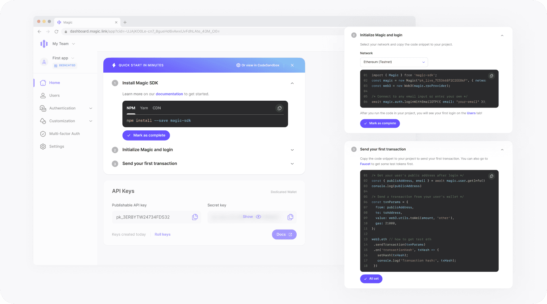
Task: Open a new browser tab
Action: tap(125, 22)
